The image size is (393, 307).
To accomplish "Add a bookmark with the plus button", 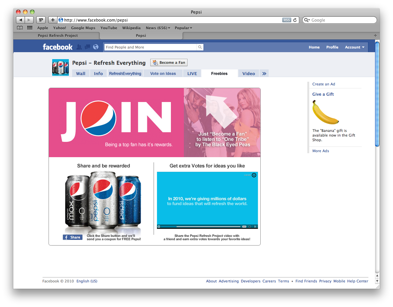I will 53,20.
